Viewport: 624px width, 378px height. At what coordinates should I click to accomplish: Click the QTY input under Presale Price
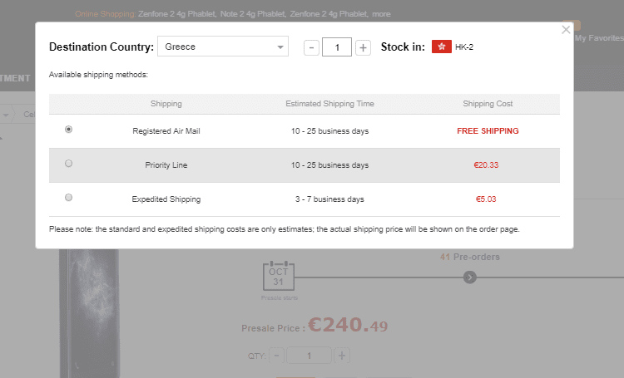[309, 356]
